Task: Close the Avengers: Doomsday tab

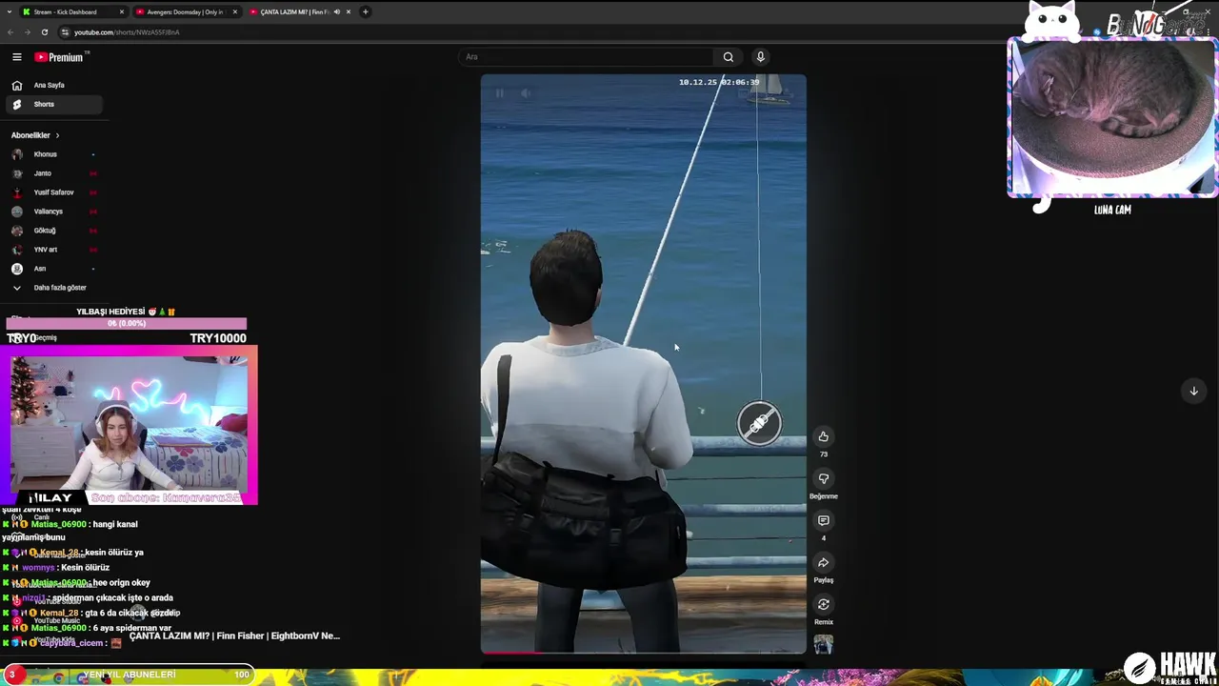Action: (x=234, y=12)
